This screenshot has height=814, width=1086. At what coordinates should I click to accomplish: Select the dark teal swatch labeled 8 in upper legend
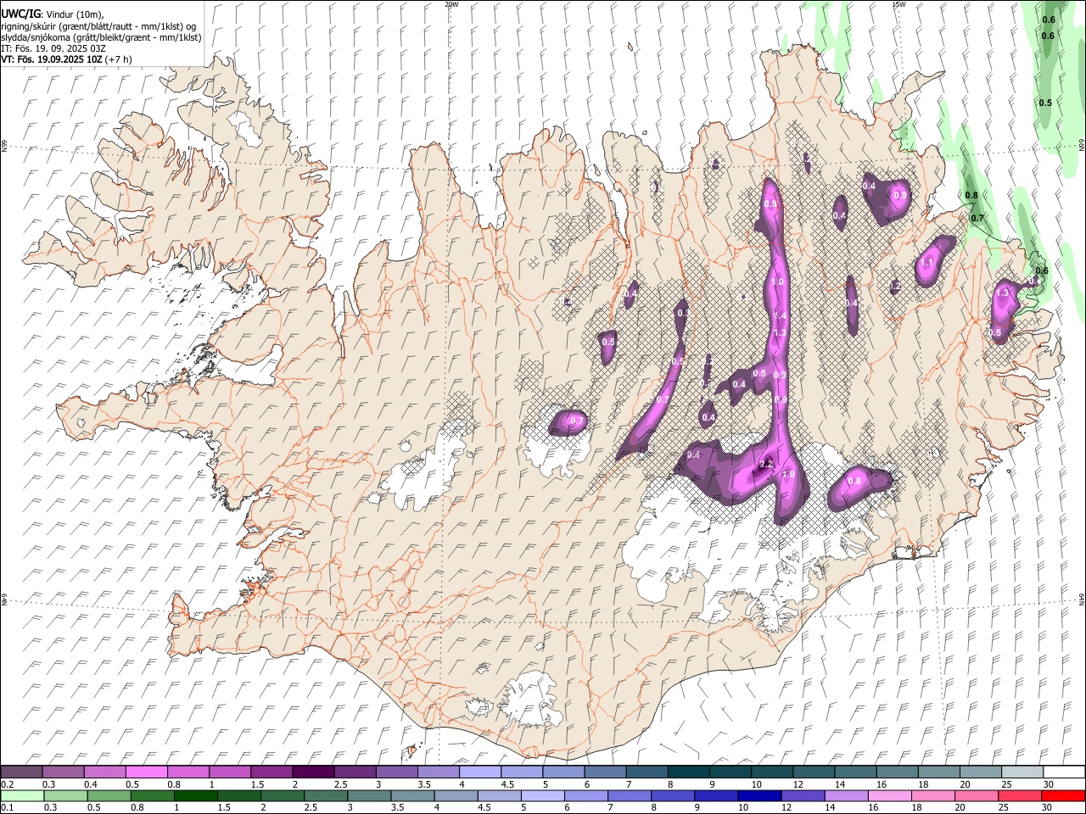click(x=687, y=772)
